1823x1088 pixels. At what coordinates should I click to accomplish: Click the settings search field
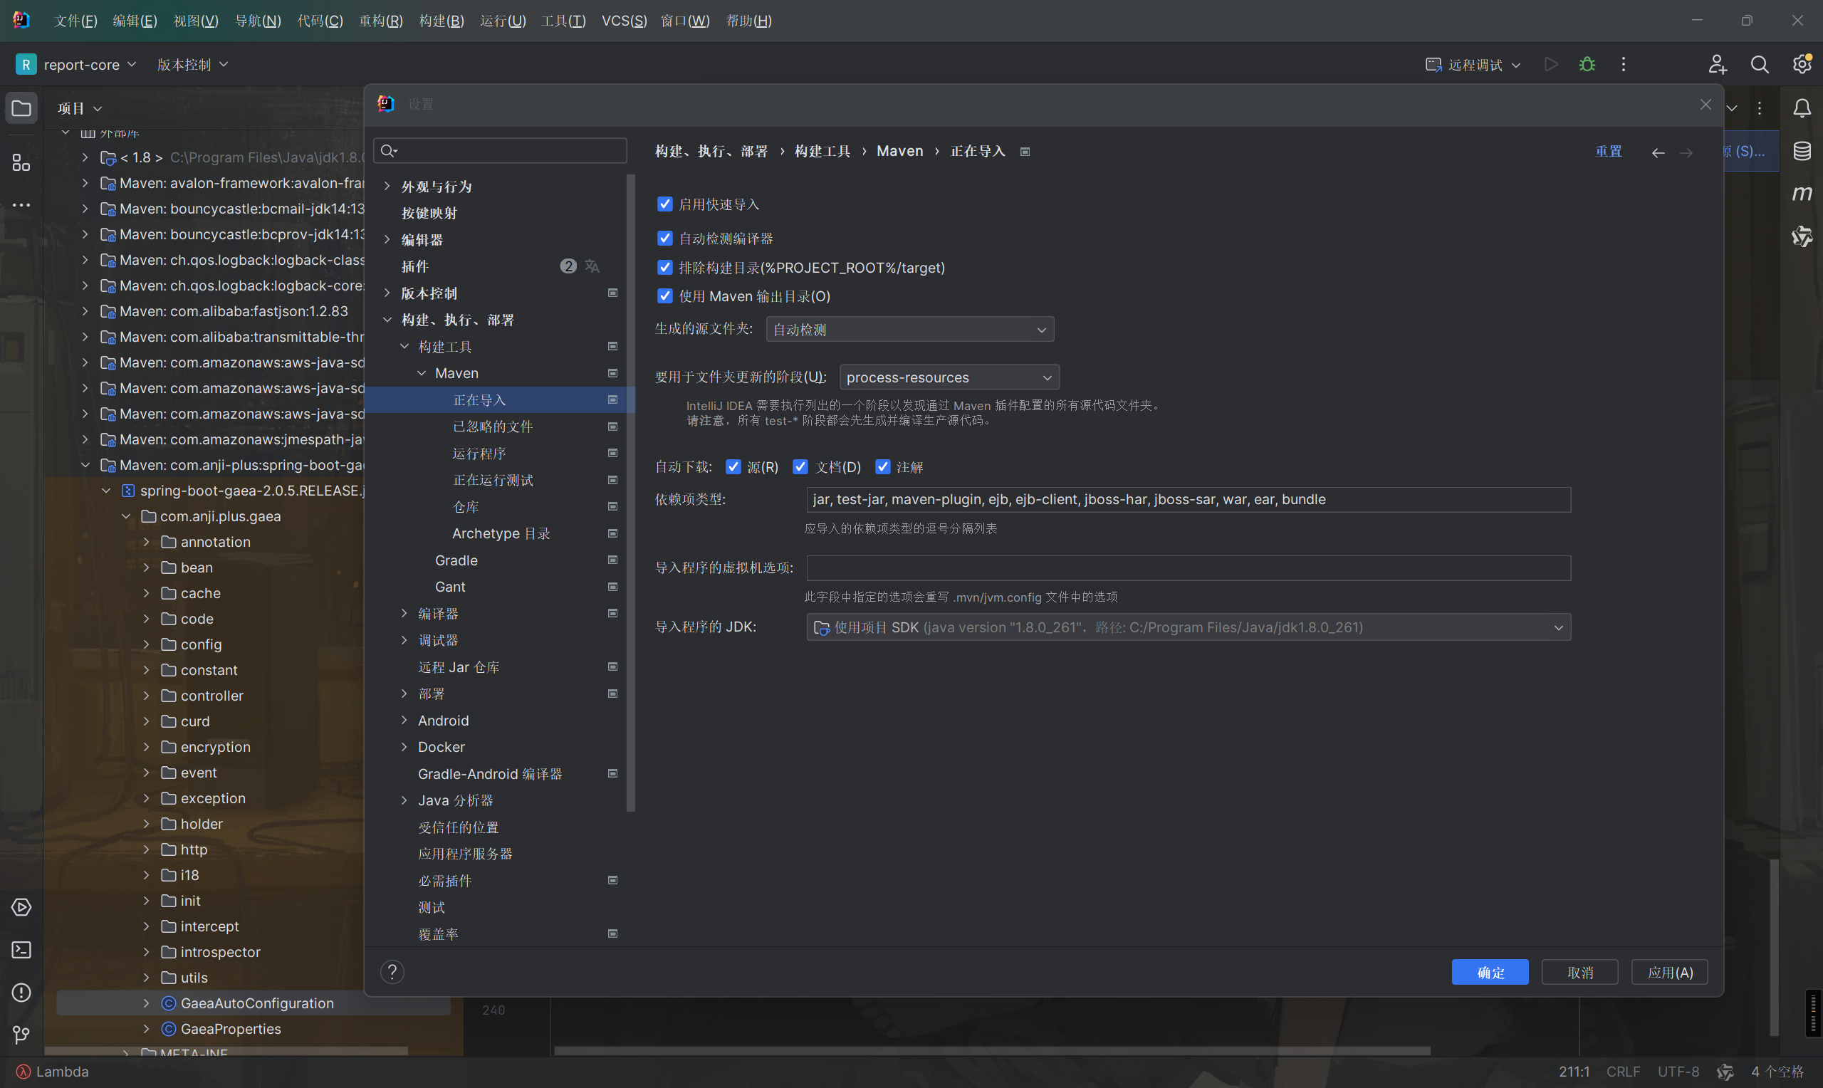tap(500, 150)
